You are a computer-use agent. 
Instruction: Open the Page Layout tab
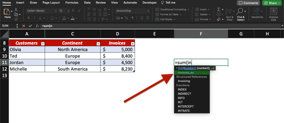(51, 2)
